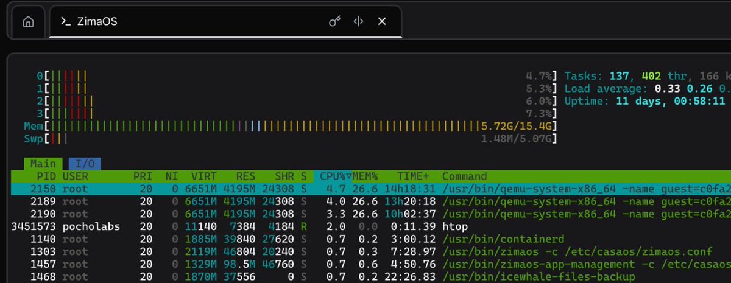The image size is (731, 283).
Task: Select the /usr/bin/containerd process row
Action: [x=371, y=239]
